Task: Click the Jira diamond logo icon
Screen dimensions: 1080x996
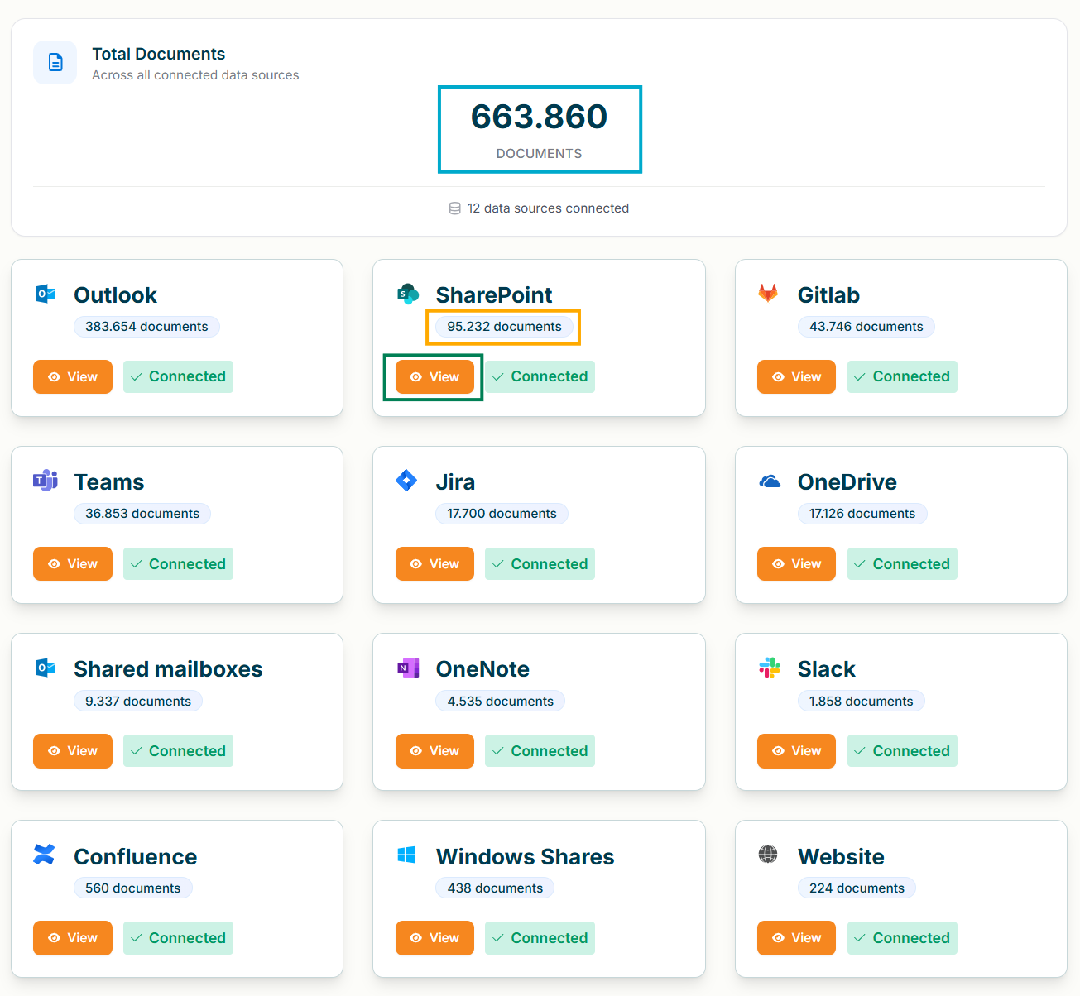Action: click(406, 480)
